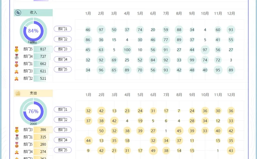Click gold medal icon next to 部门3 386
The height and width of the screenshot is (159, 257).
coord(17,130)
